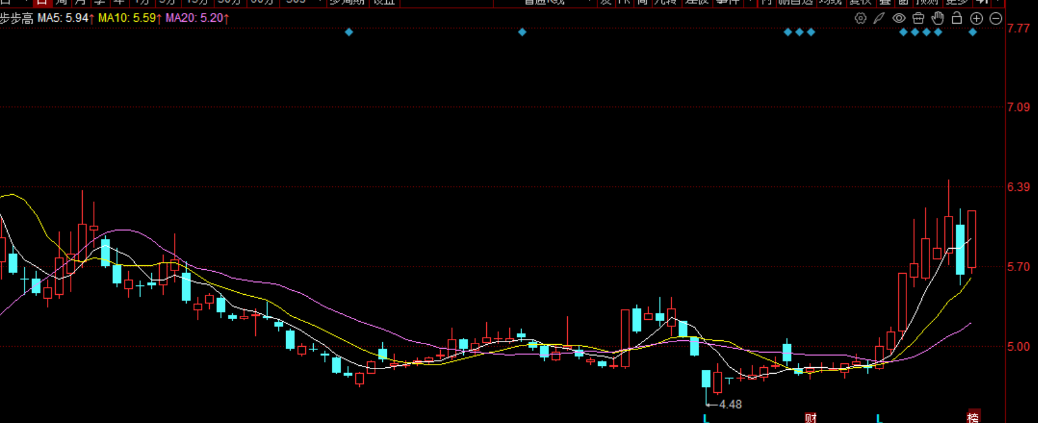Select the latest red candlestick on chart
Screen dimensions: 1038x423
tap(972, 239)
